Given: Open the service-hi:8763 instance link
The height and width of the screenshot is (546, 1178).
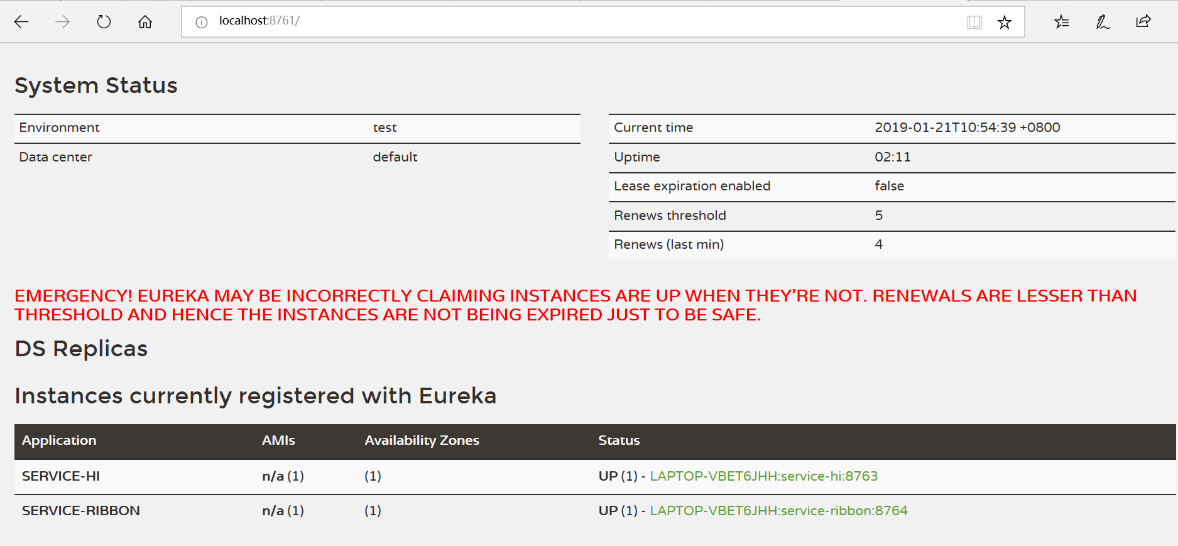Looking at the screenshot, I should tap(763, 476).
